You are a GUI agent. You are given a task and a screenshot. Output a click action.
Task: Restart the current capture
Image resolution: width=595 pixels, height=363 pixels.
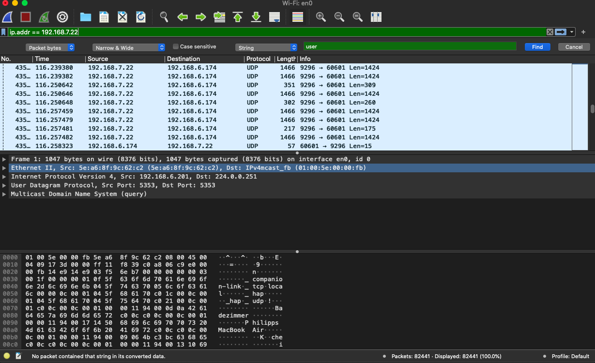[44, 17]
